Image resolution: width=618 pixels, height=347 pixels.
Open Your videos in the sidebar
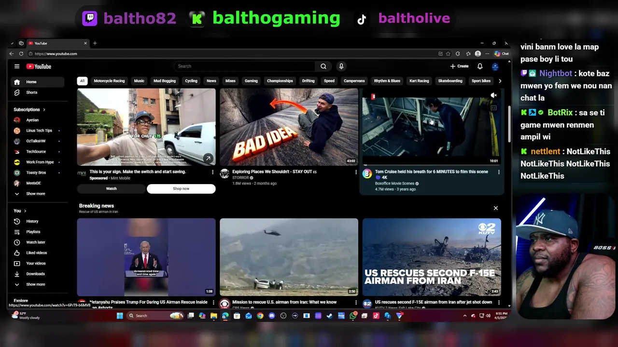(37, 264)
